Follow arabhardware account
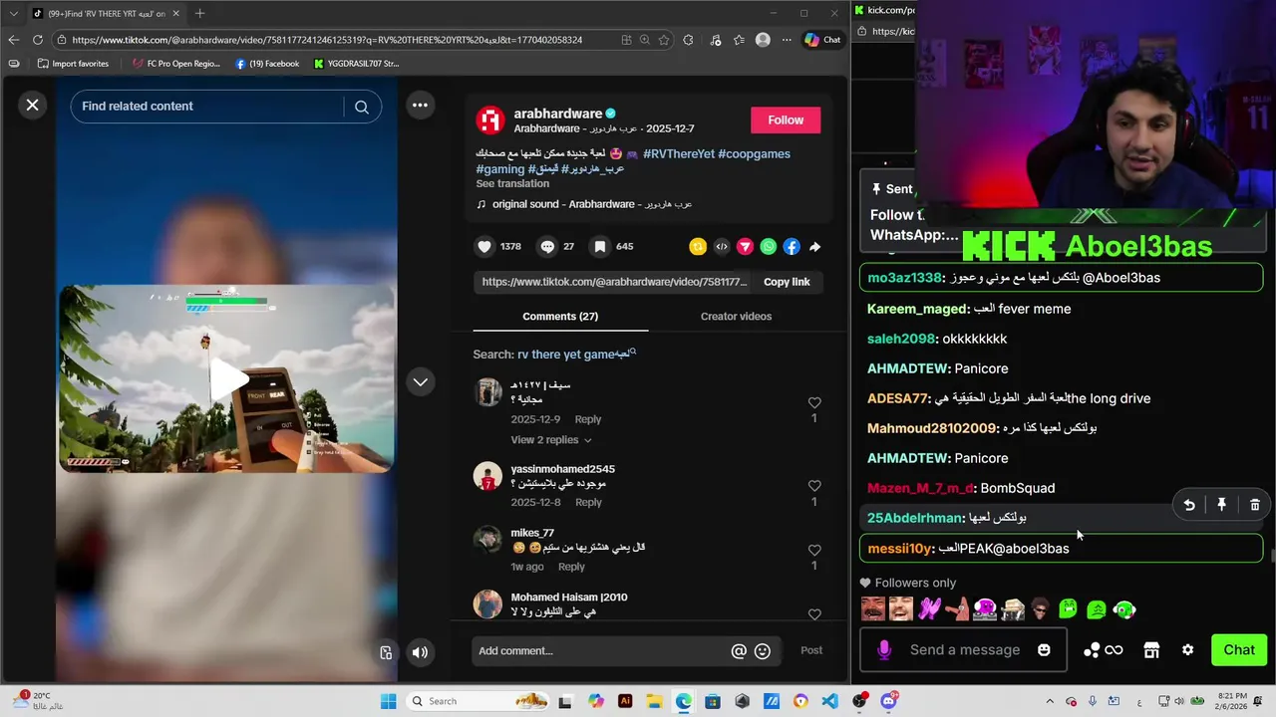Viewport: 1276px width, 717px height. click(x=786, y=119)
